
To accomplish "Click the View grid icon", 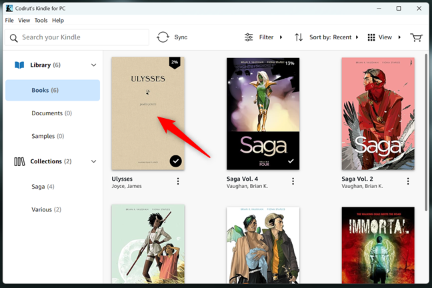I will (x=371, y=37).
